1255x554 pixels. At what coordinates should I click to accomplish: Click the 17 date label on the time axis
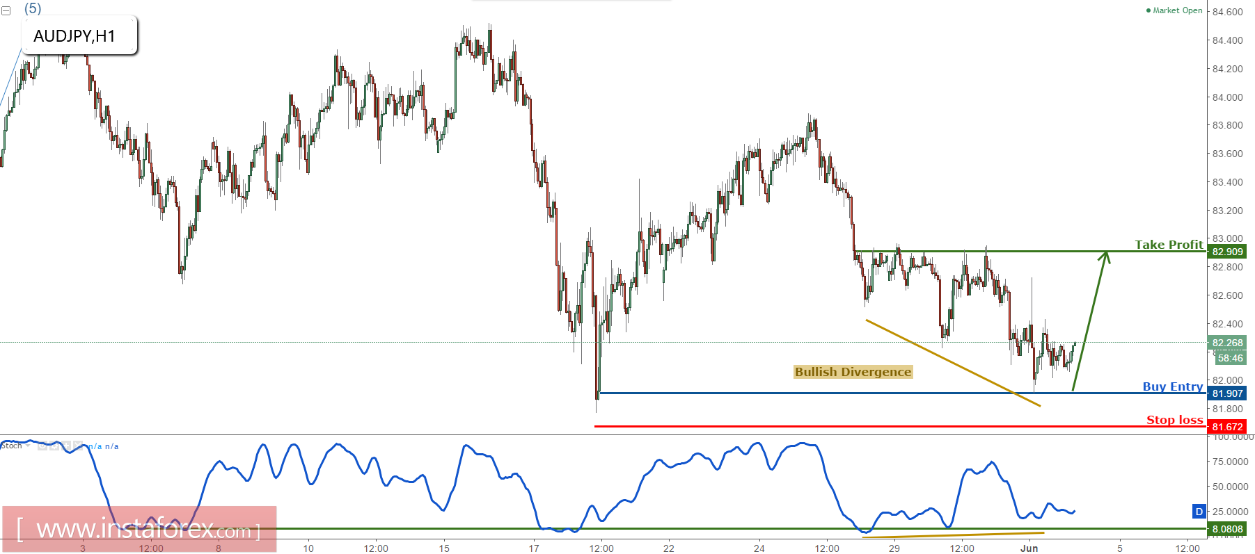tap(534, 548)
